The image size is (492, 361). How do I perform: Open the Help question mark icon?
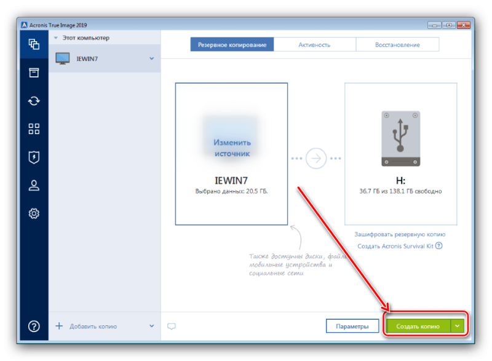34,326
